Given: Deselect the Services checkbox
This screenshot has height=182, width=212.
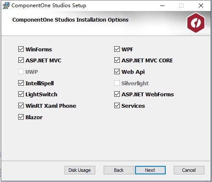Looking at the screenshot, I should (x=117, y=106).
